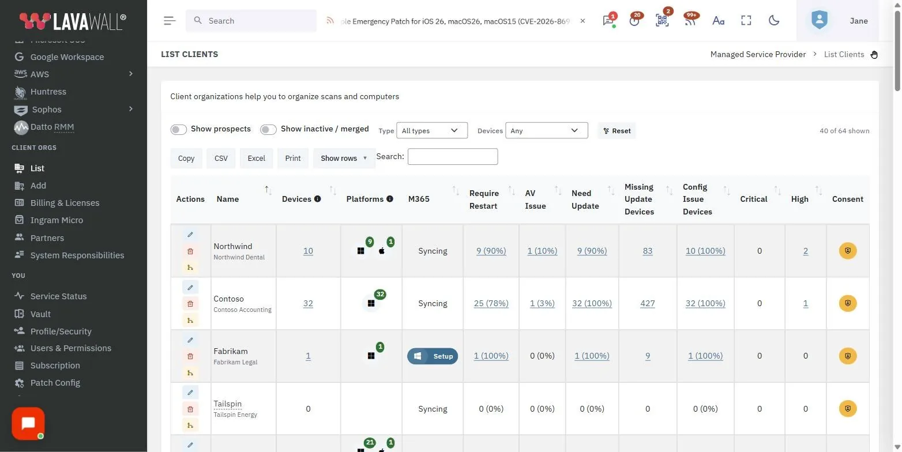Open the font size (Aa) icon
Viewport: 902px width, 452px height.
coord(718,21)
